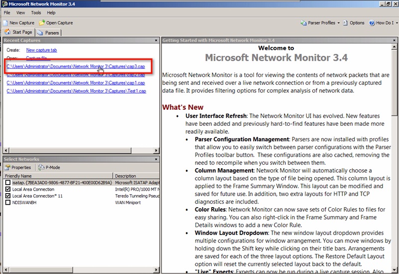Open the File menu
399x274 pixels.
click(7, 13)
